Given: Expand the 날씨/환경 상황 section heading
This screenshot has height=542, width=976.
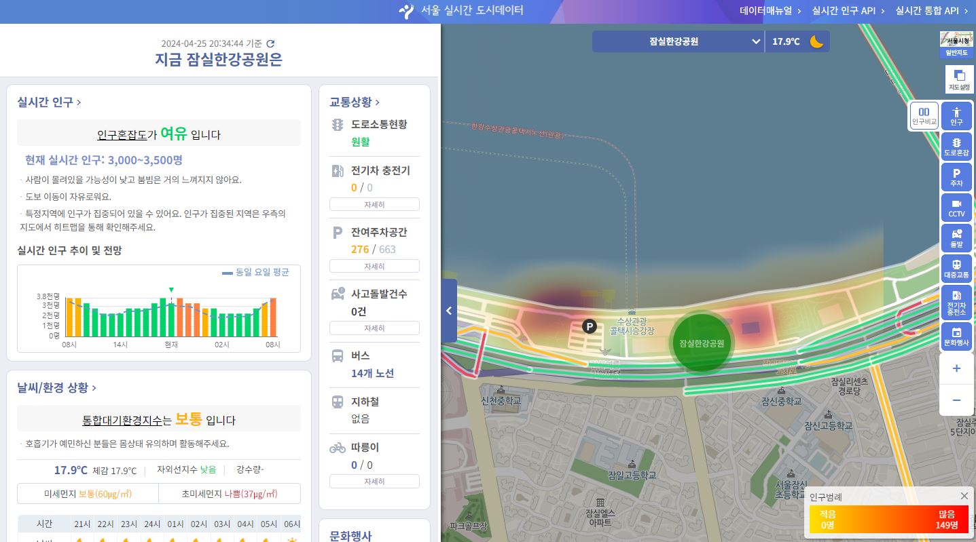Looking at the screenshot, I should tap(56, 388).
